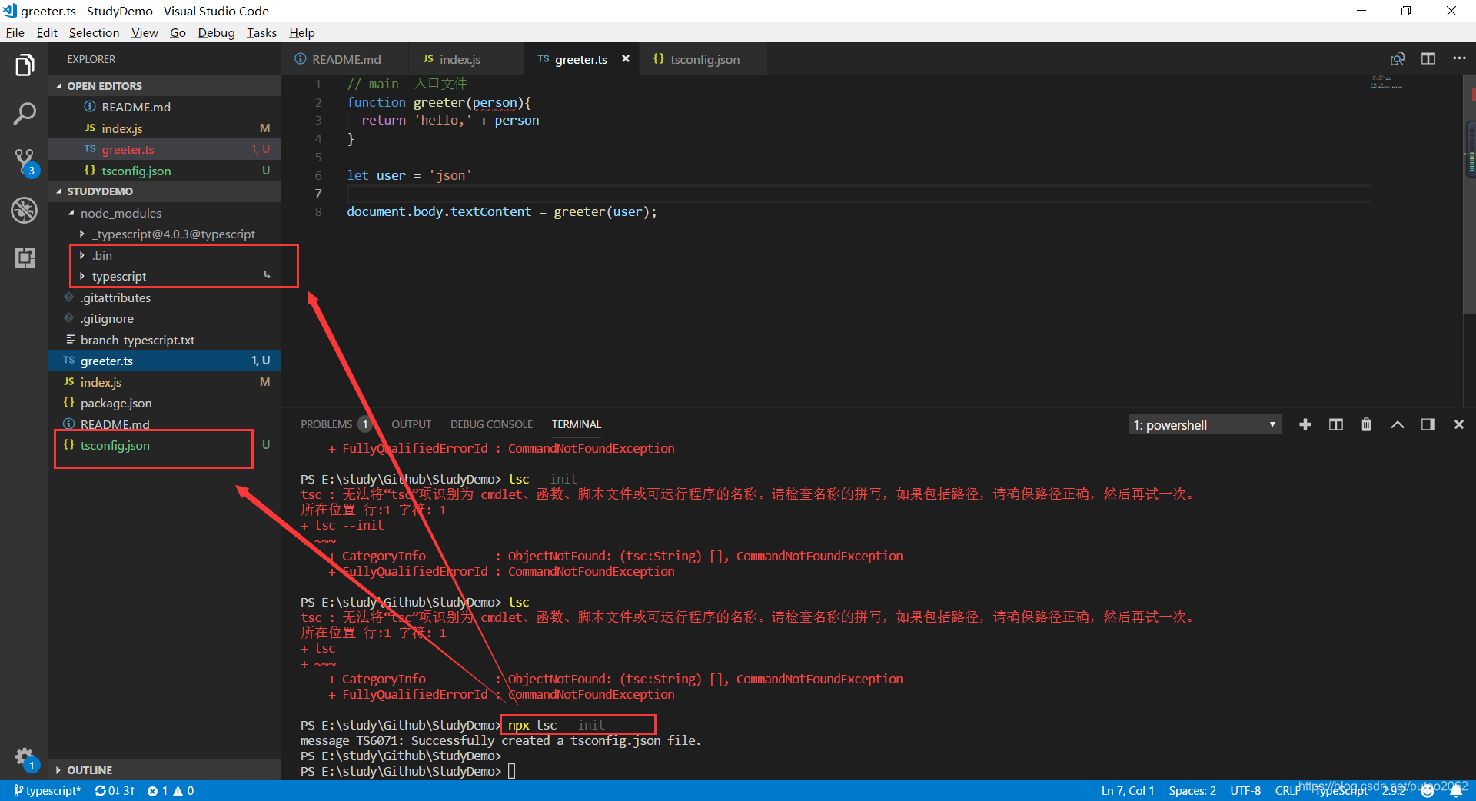Click the editor minimap preview

pyautogui.click(x=1386, y=81)
